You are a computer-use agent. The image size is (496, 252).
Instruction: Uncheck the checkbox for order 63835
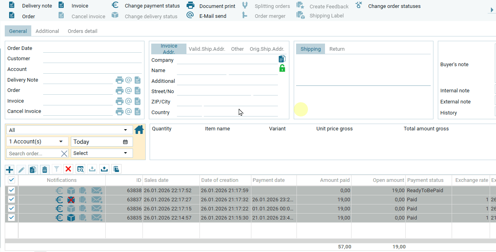[x=11, y=217]
